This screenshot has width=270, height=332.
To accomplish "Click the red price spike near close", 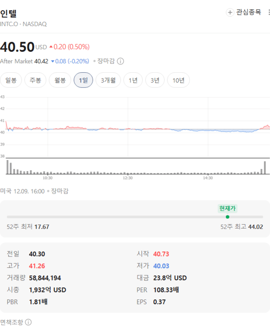I will click(267, 127).
